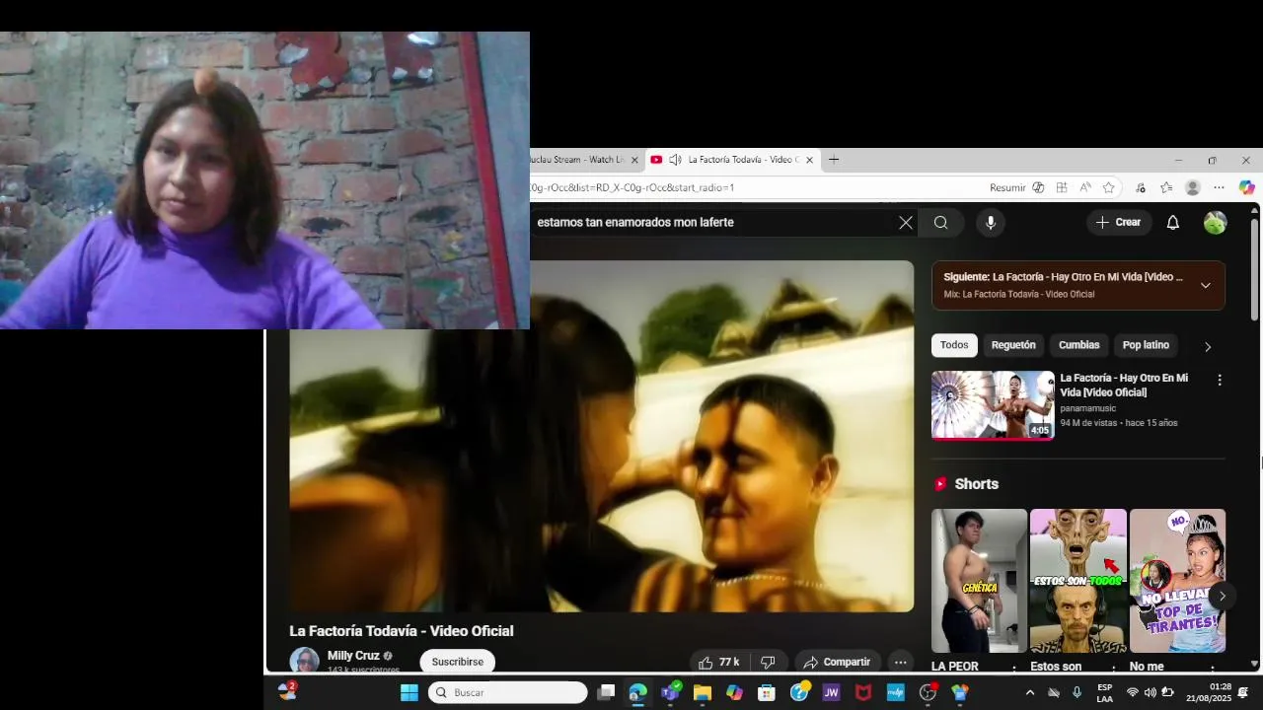Show next Shorts with arrow button
This screenshot has height=710, width=1263.
[x=1222, y=596]
